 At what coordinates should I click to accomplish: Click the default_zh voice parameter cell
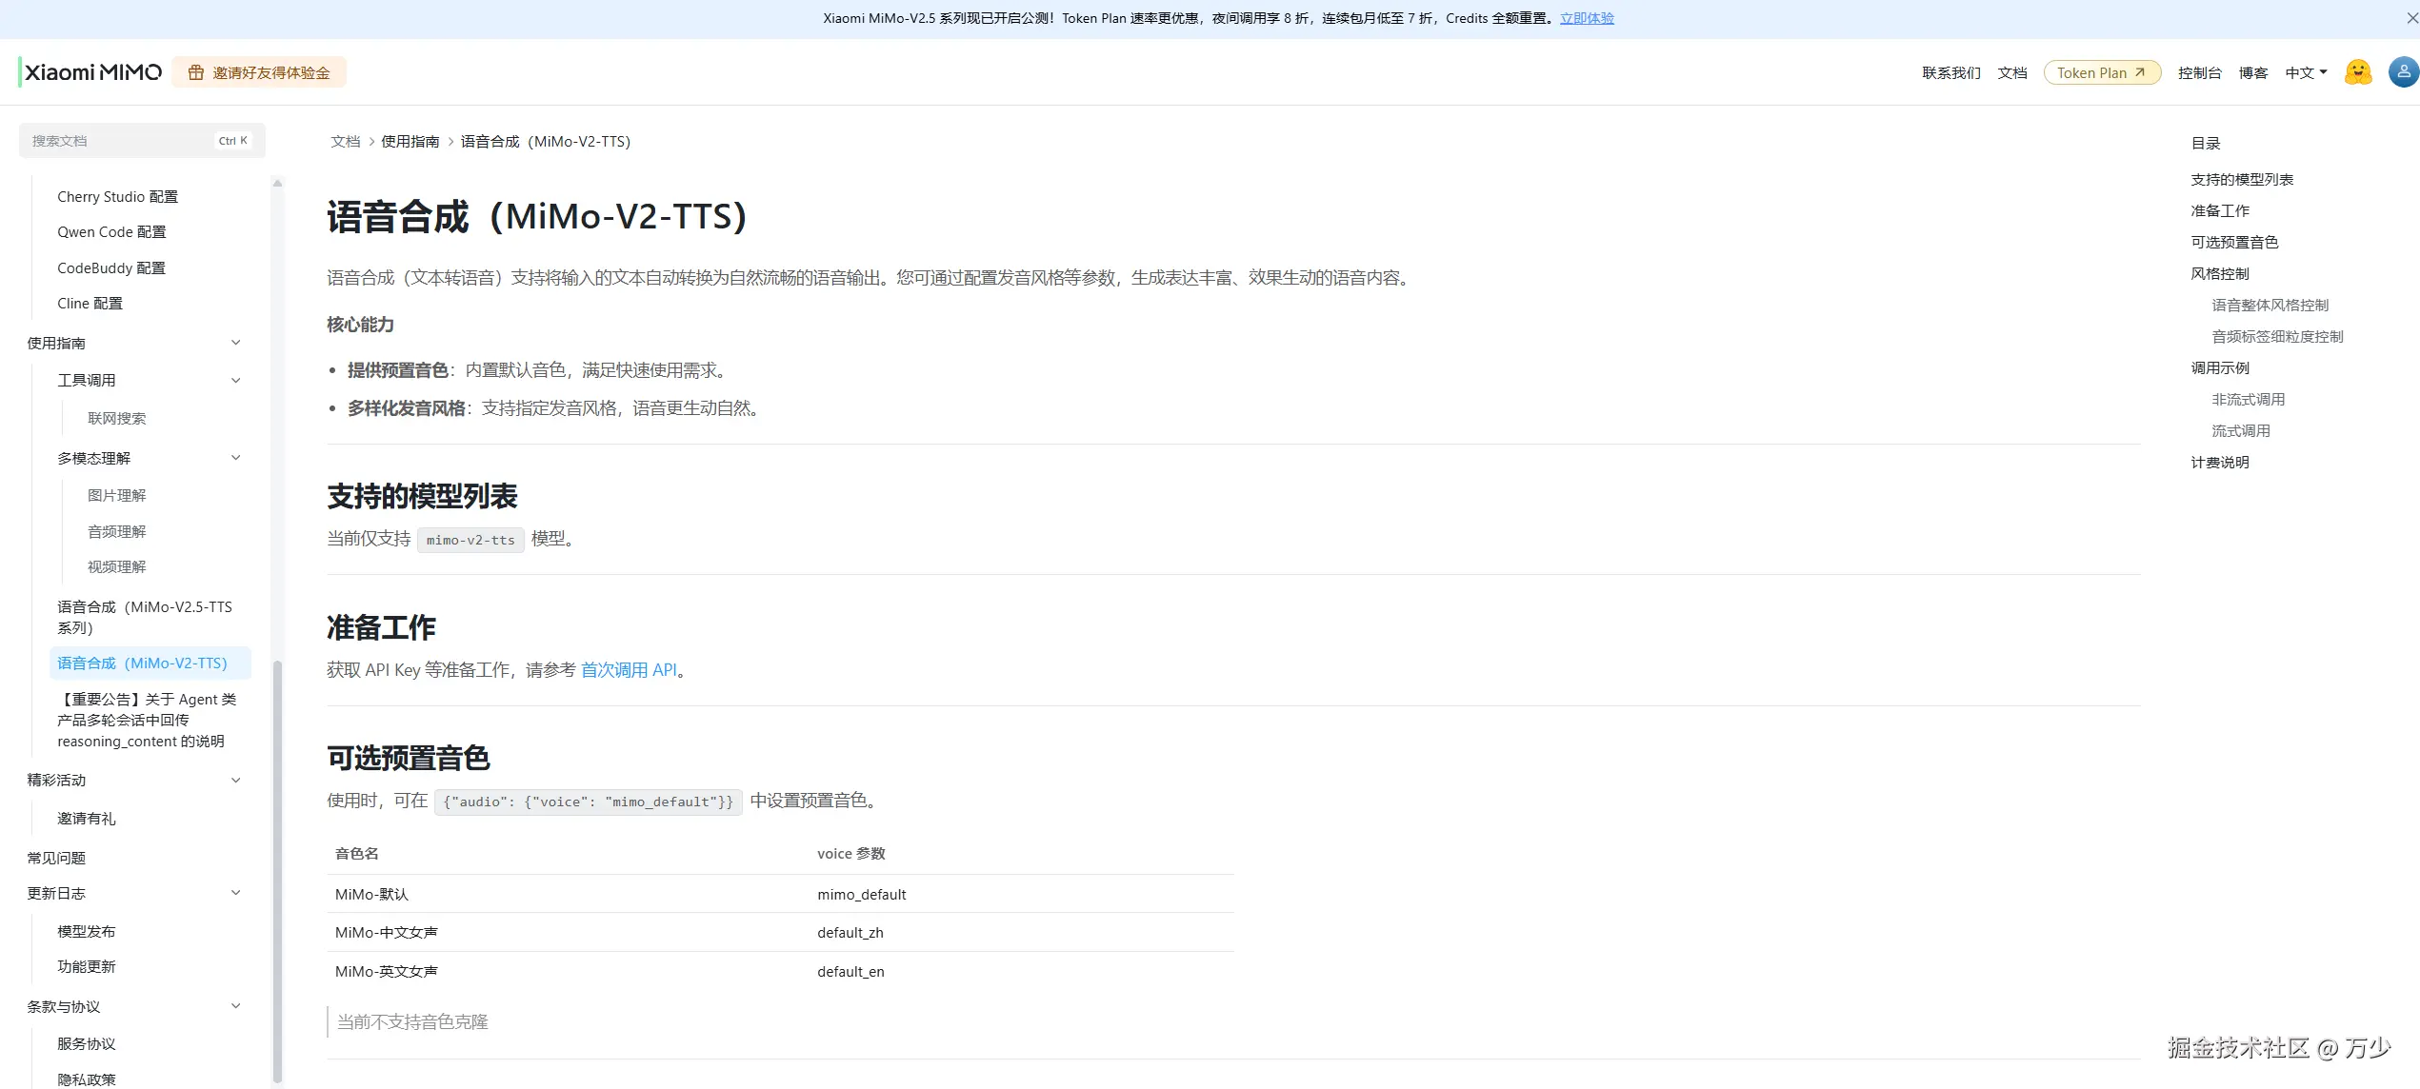click(850, 933)
